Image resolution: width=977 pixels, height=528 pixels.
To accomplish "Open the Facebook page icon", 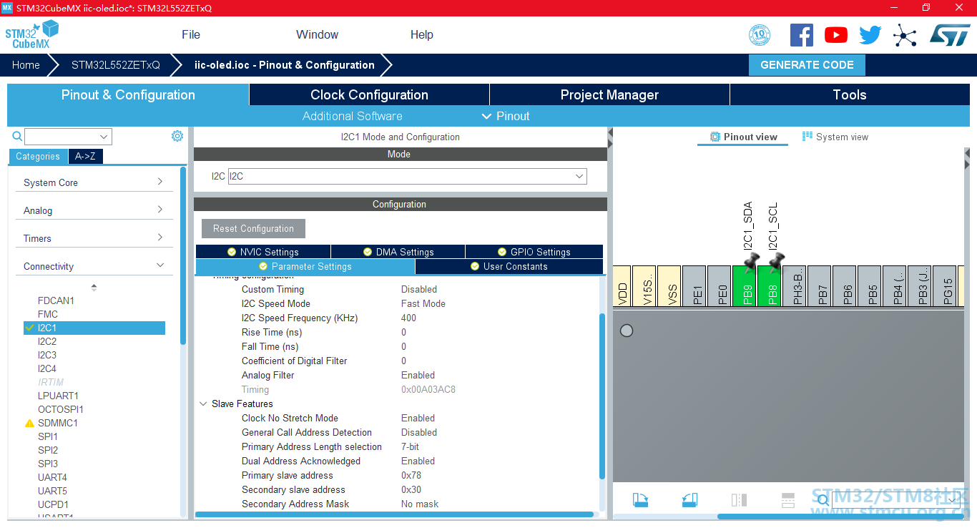I will pos(802,35).
